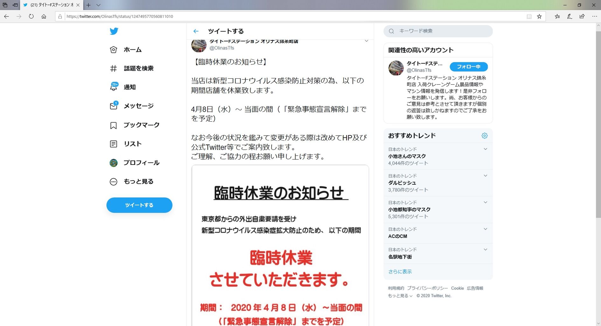This screenshot has height=326, width=601.
Task: Open 広告情報 footer link
Action: pyautogui.click(x=475, y=288)
